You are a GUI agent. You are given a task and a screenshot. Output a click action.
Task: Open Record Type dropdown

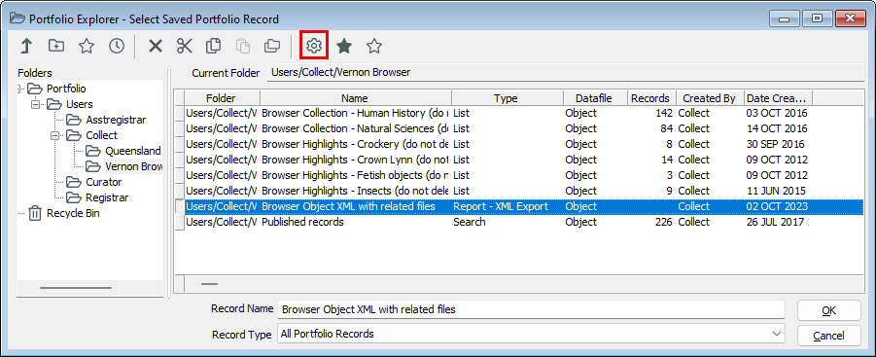(x=776, y=334)
